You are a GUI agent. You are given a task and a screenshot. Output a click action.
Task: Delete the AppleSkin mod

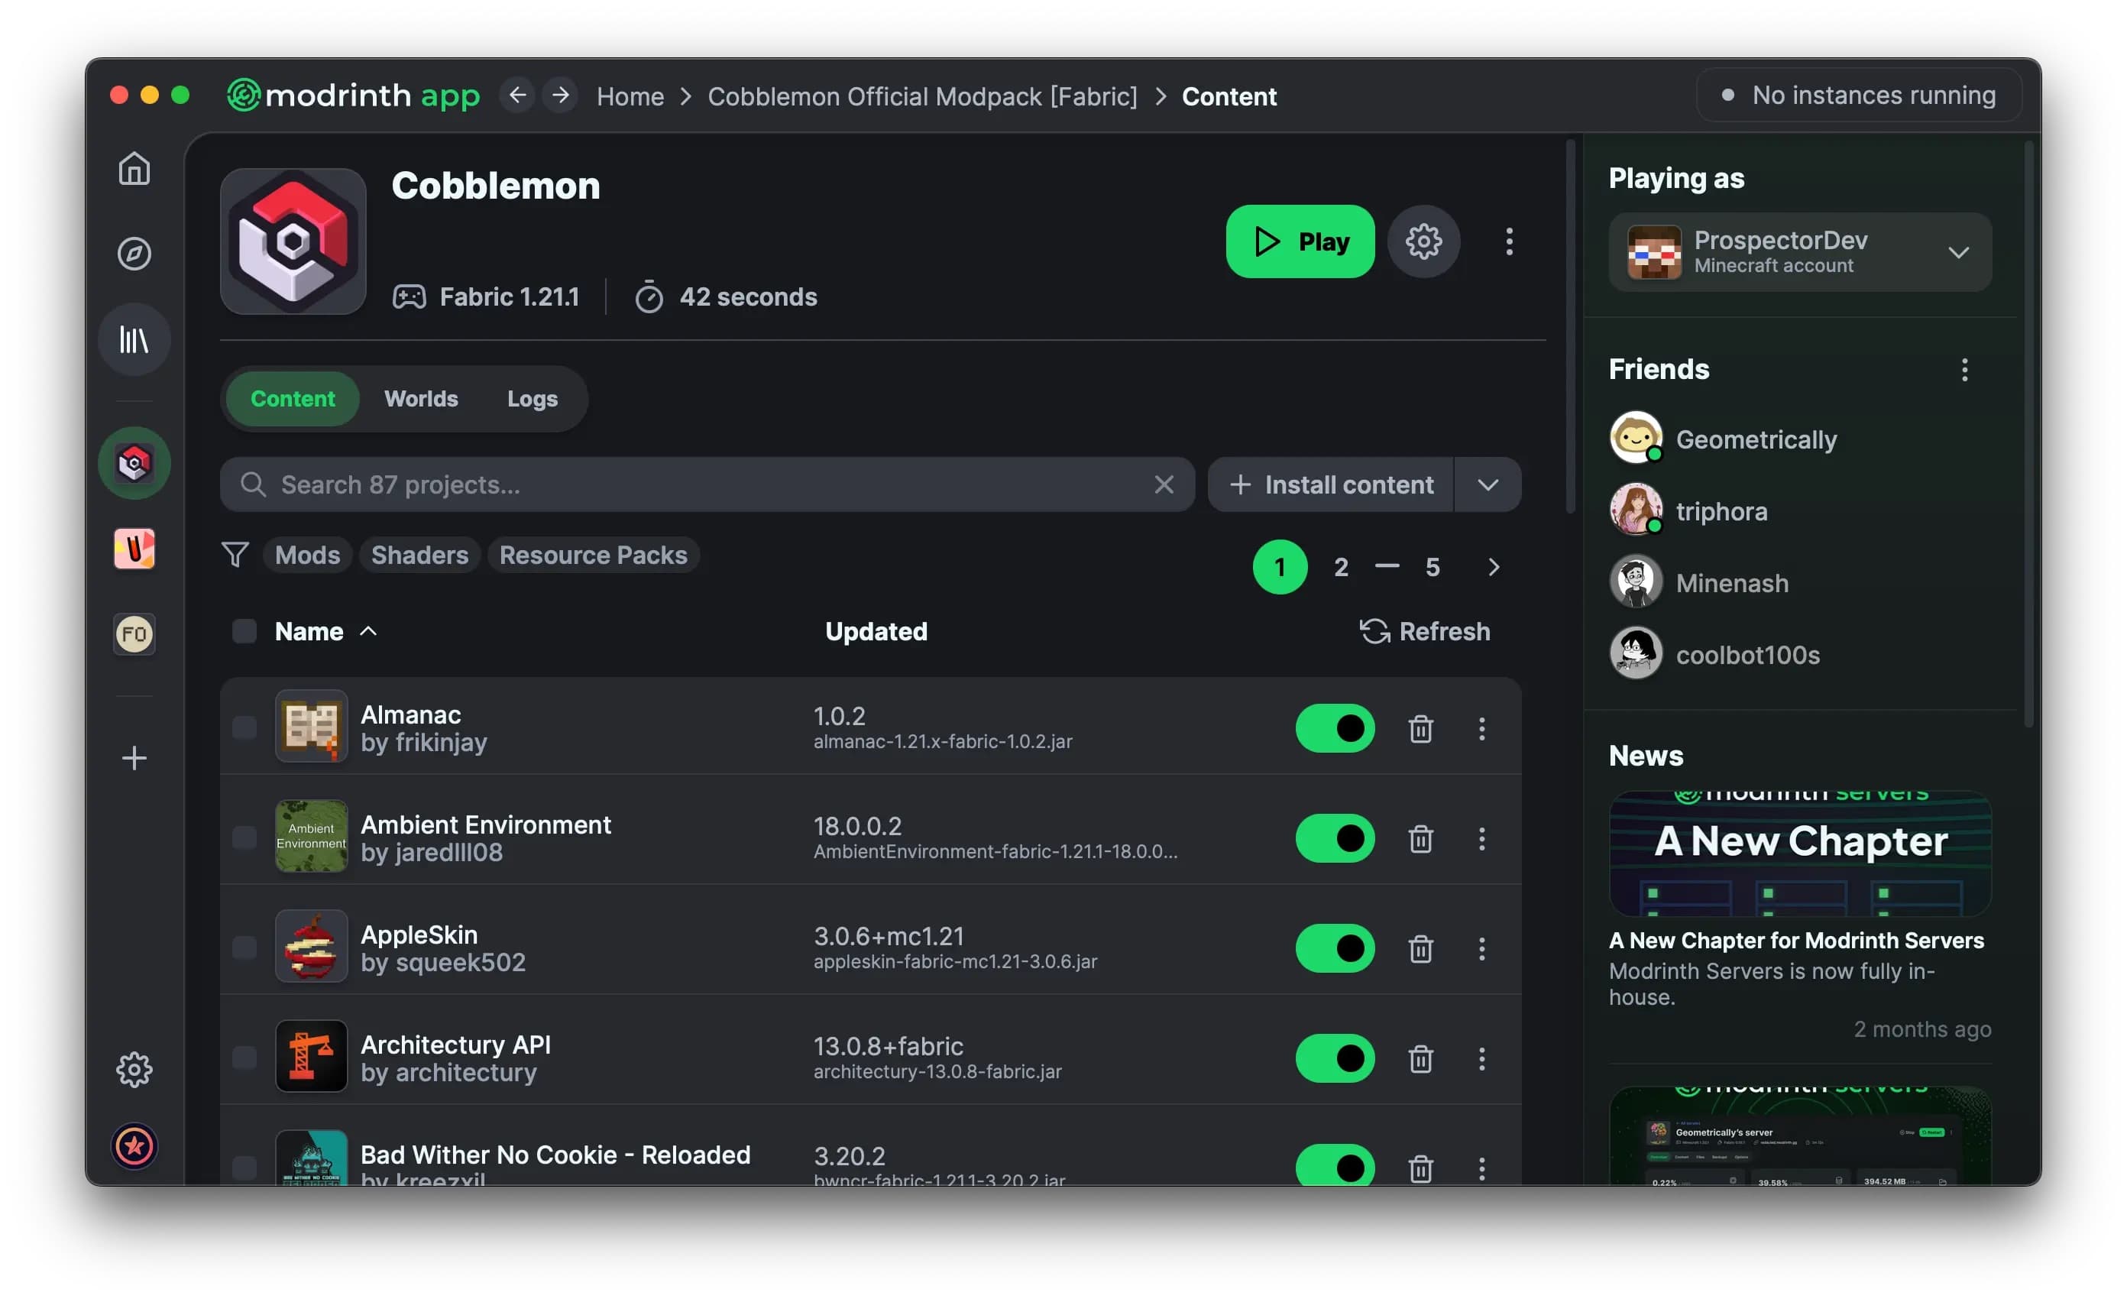pyautogui.click(x=1421, y=950)
